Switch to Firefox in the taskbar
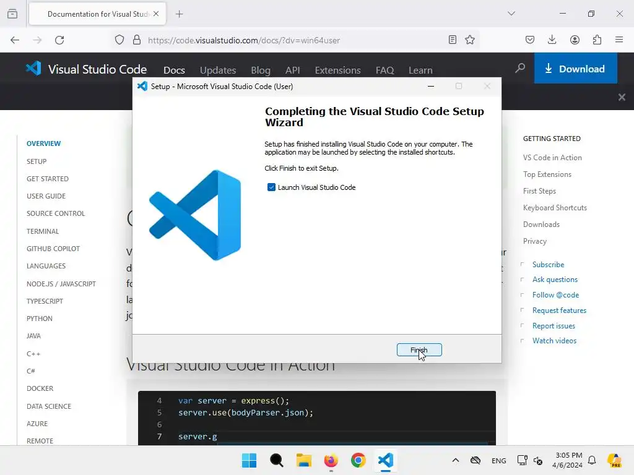The image size is (634, 475). 331,460
